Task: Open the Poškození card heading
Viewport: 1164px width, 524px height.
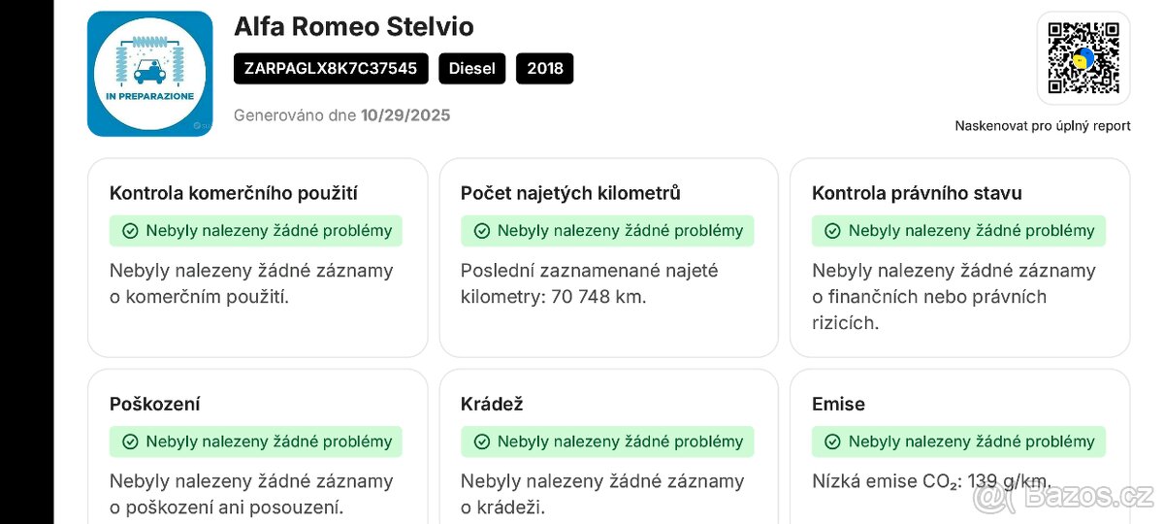Action: click(155, 404)
